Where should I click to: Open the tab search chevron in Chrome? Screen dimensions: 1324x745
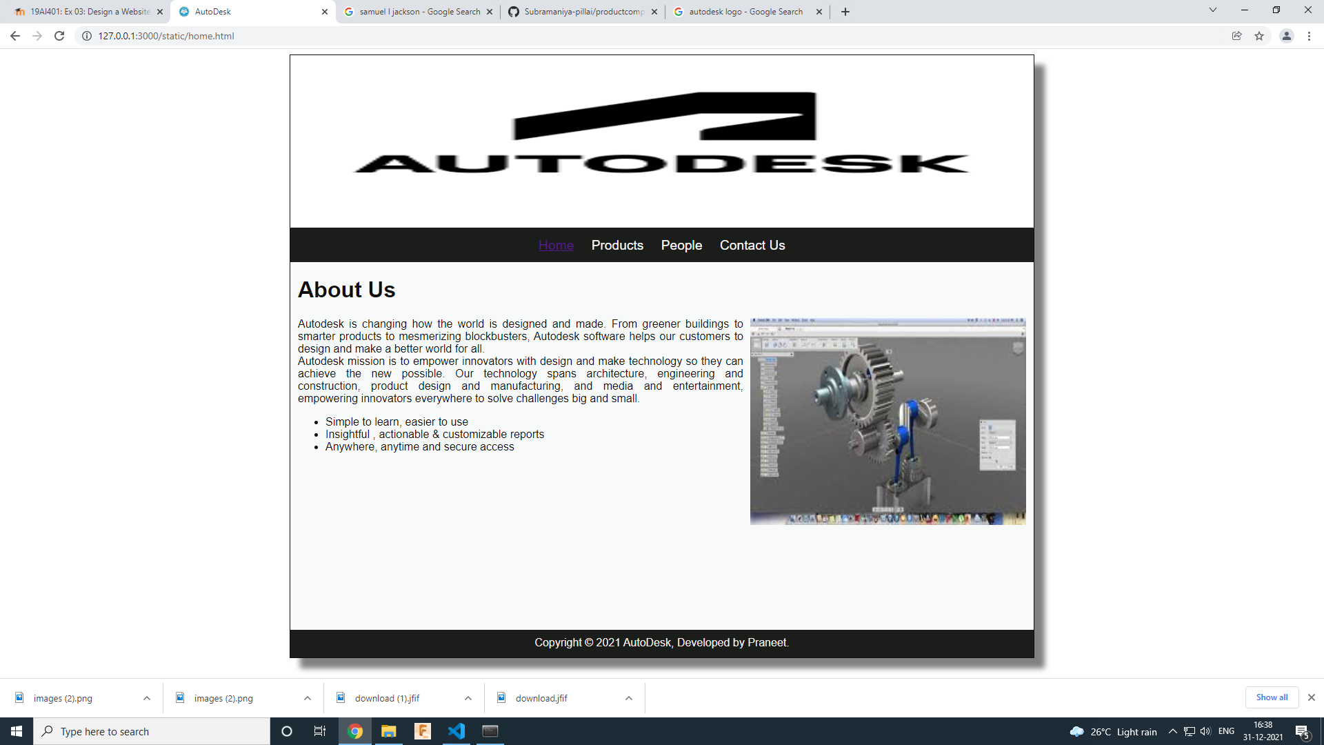click(1213, 10)
